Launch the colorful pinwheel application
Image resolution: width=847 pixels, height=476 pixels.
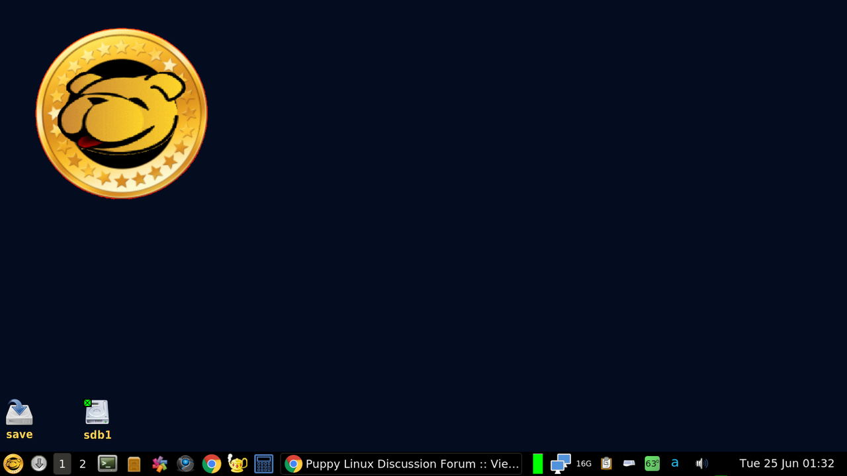point(159,464)
